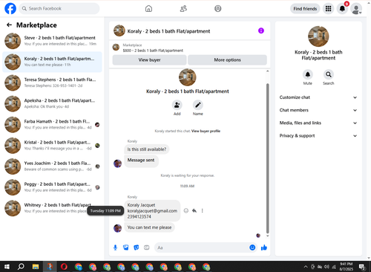
Task: Open the Windows notification center icon
Action: 362,267
